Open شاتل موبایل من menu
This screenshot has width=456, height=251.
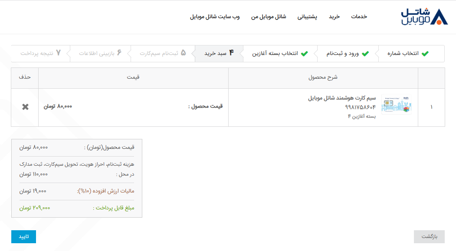(x=269, y=16)
